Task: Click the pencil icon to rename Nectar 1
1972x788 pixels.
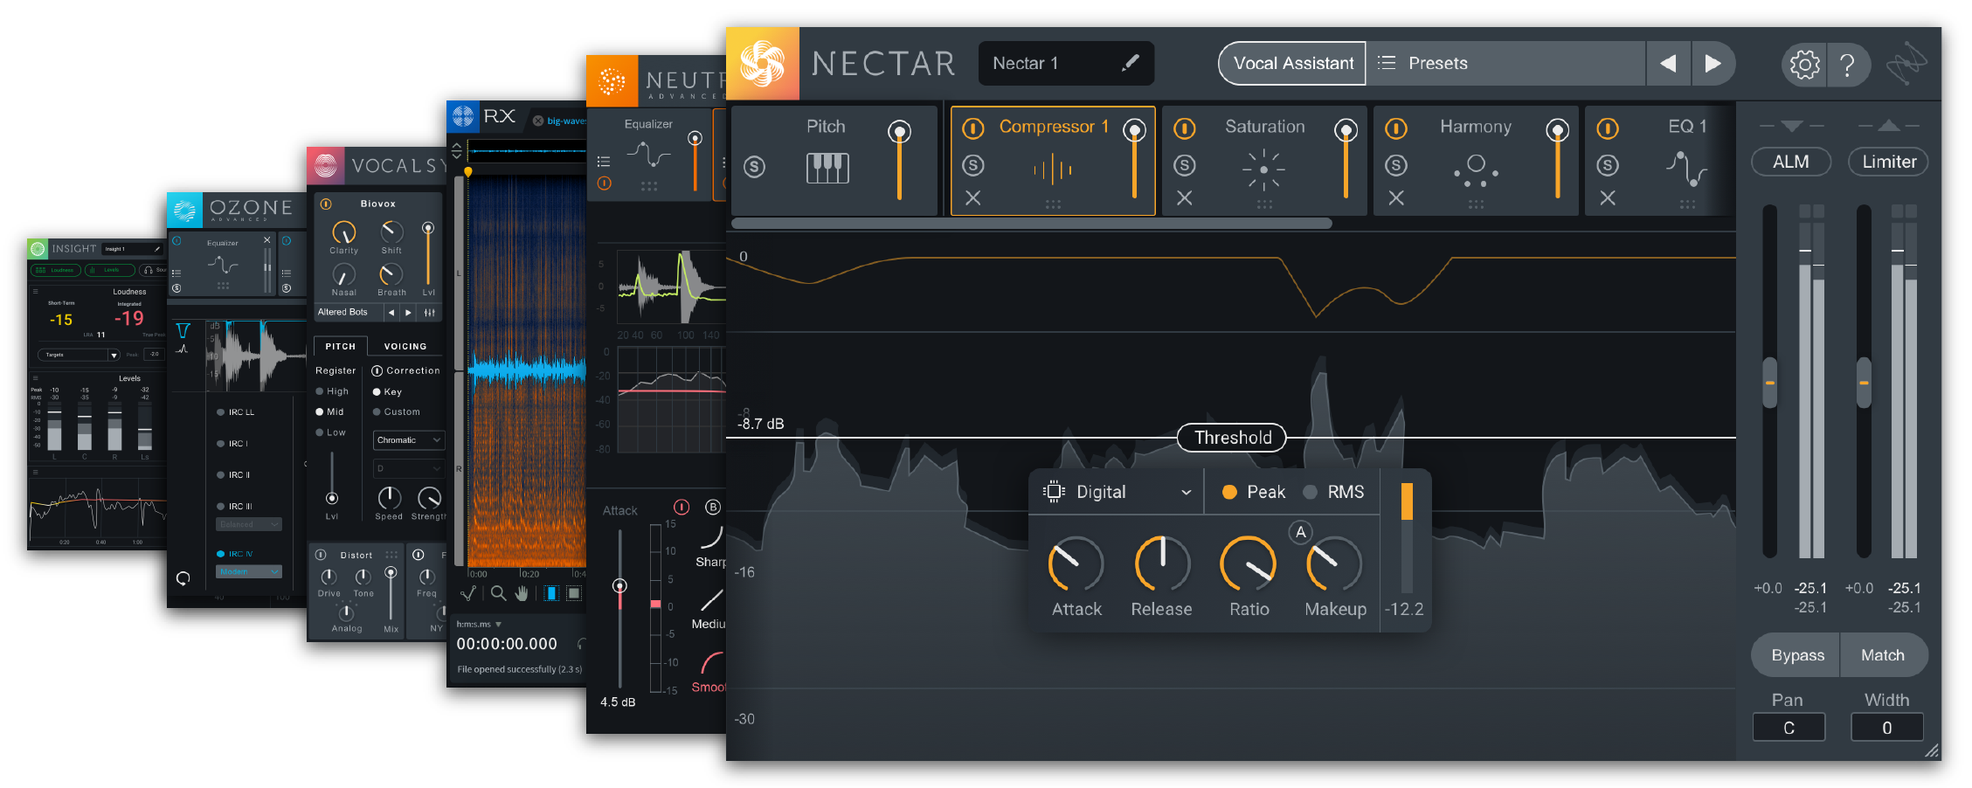Action: (x=1130, y=62)
